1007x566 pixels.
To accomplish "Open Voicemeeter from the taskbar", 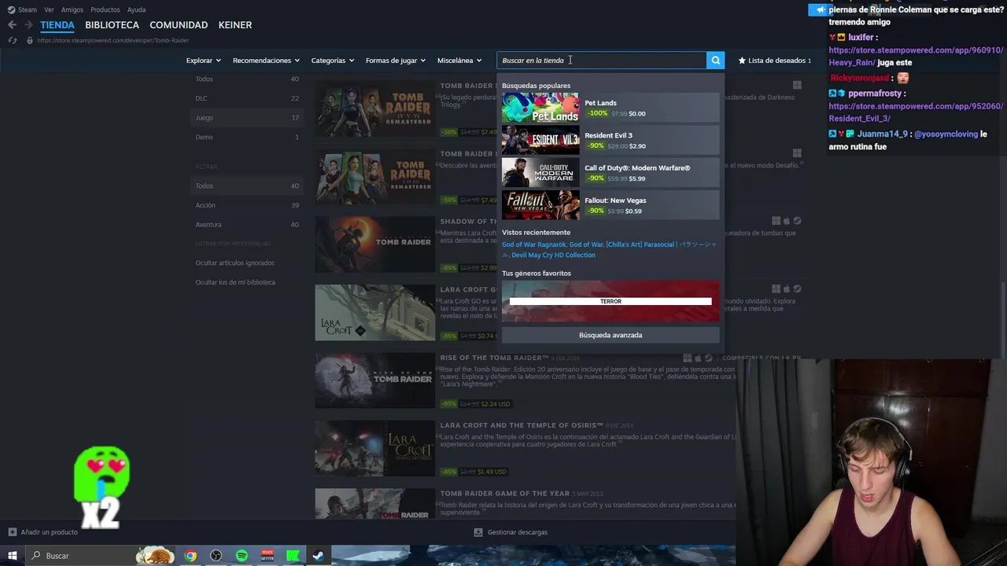I will 267,556.
